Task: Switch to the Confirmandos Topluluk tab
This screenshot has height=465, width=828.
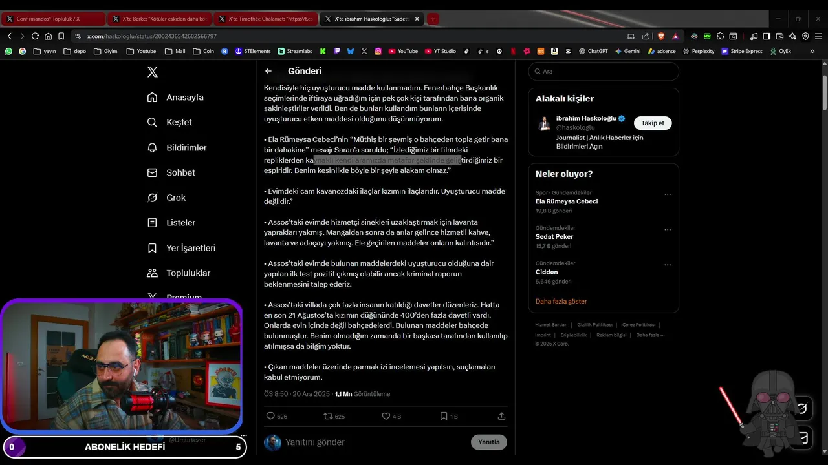Action: point(53,19)
